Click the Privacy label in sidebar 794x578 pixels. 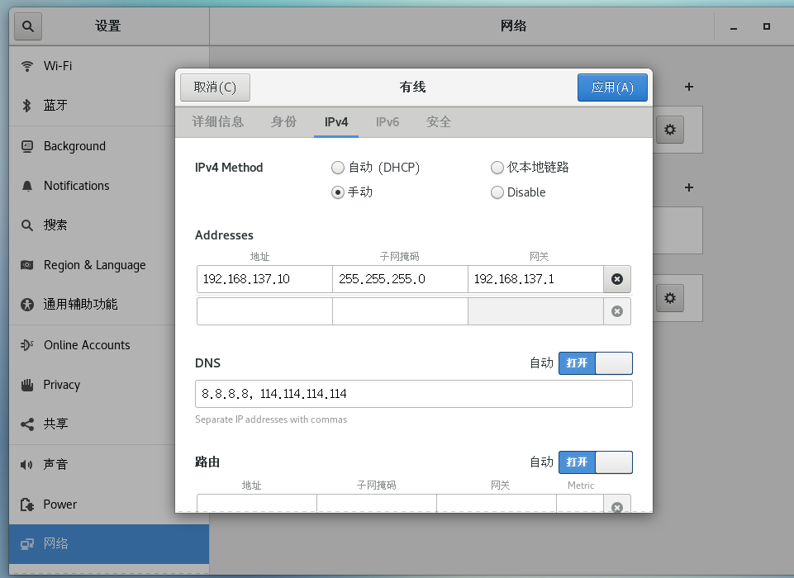coord(62,385)
